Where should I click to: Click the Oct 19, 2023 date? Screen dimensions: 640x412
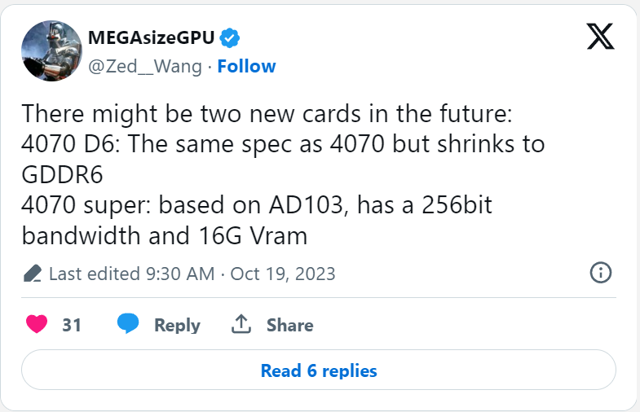(283, 274)
